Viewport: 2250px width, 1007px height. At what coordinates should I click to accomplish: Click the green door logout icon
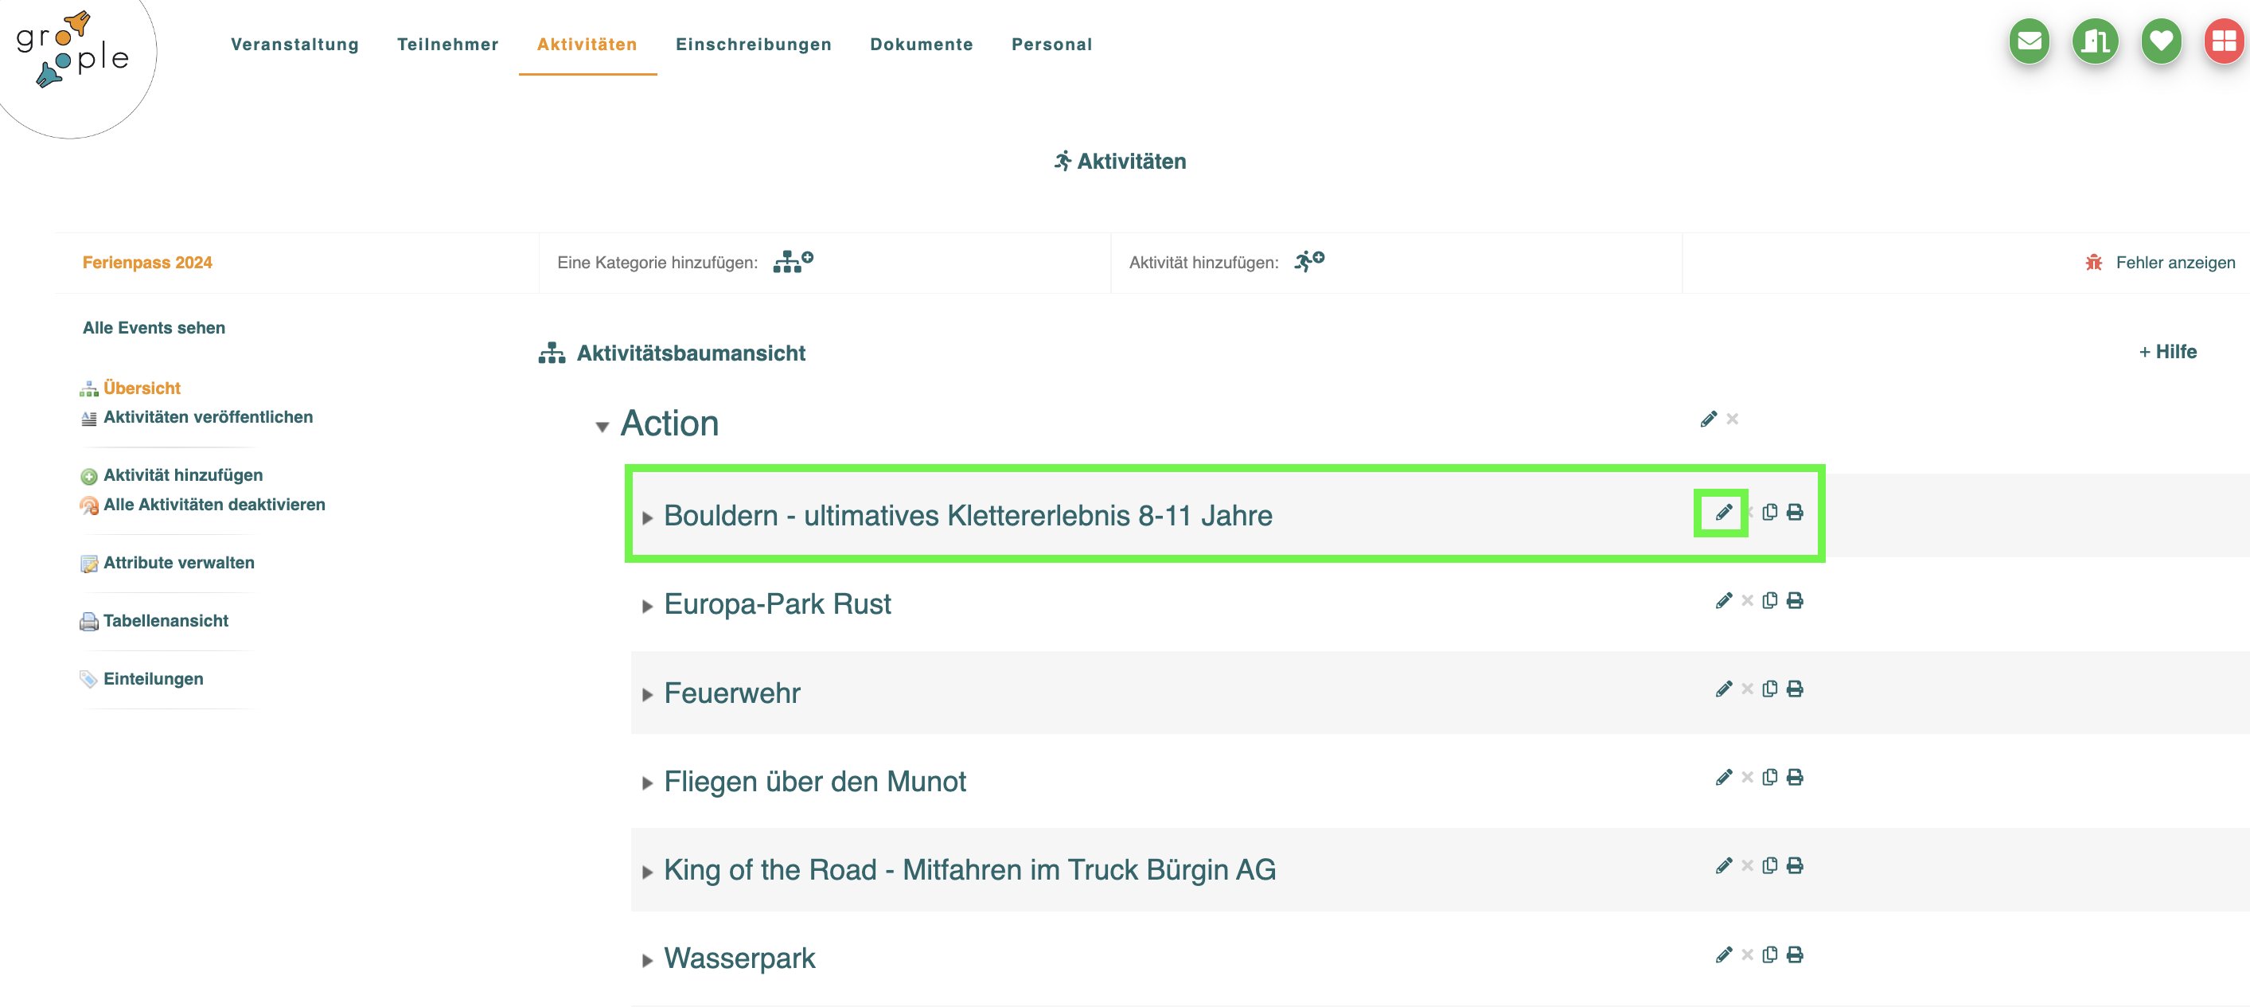tap(2096, 41)
